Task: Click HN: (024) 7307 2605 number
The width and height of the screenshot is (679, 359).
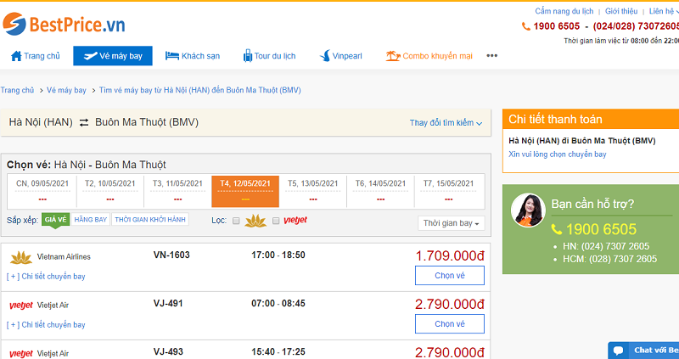Action: coord(606,246)
